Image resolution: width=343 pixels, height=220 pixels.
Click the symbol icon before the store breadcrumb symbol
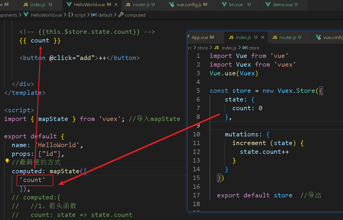[x=245, y=47]
